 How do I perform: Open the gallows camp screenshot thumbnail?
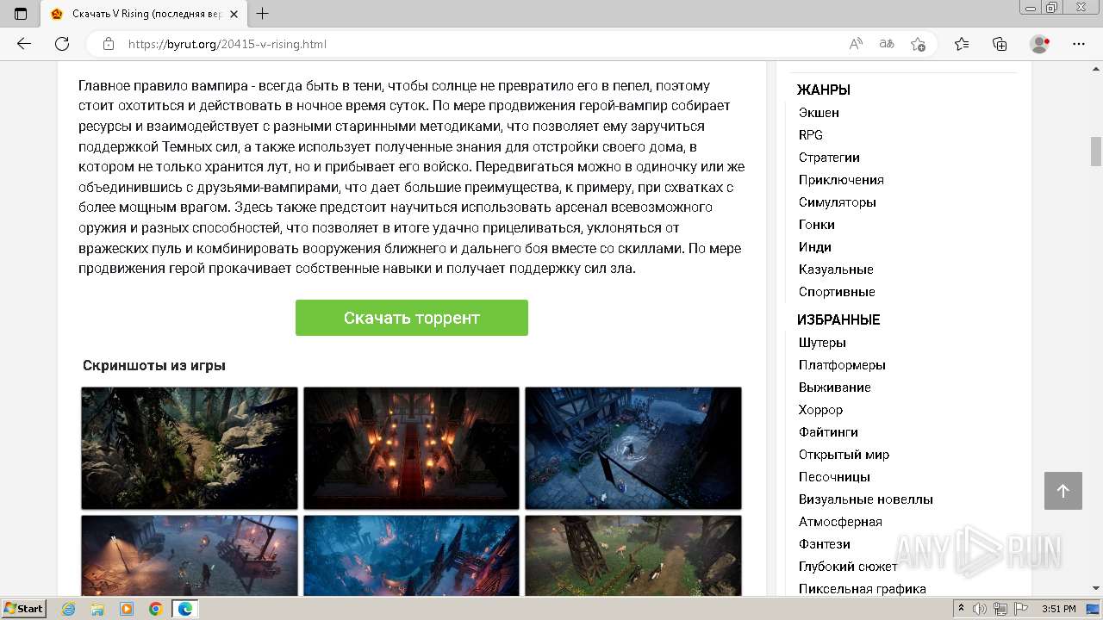[190, 555]
